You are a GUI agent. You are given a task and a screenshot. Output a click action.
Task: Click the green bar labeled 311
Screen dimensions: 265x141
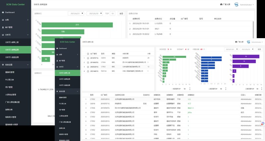tap(77, 25)
